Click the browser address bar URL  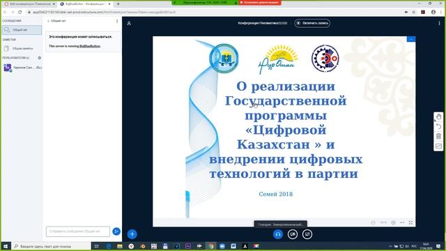pos(104,13)
